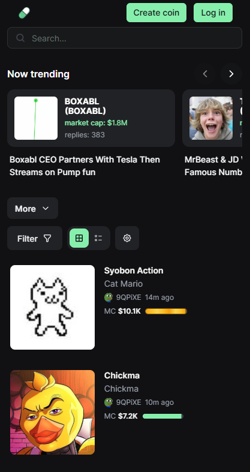The image size is (250, 472).
Task: Click the funnel icon on Filter
Action: (x=47, y=239)
